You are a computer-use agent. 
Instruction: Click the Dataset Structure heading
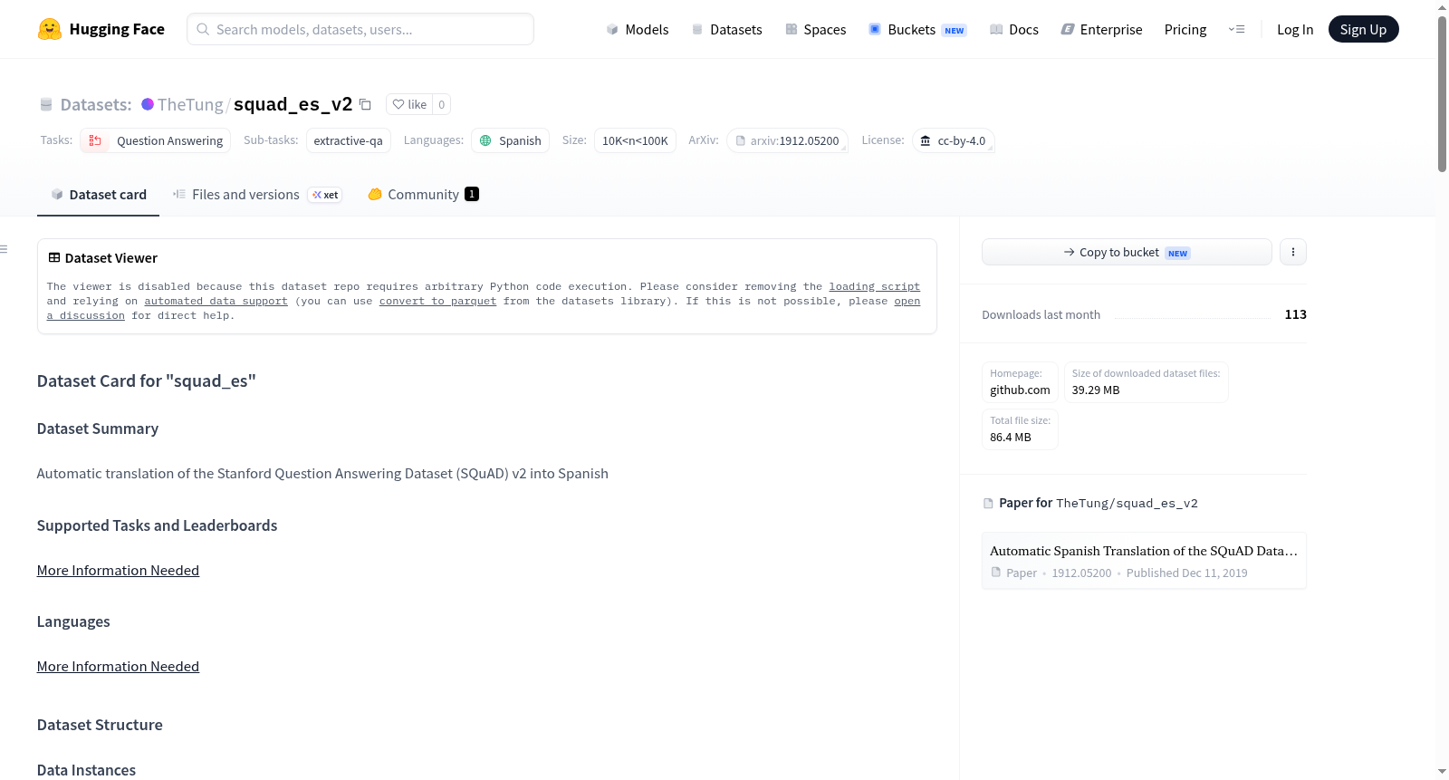click(100, 725)
